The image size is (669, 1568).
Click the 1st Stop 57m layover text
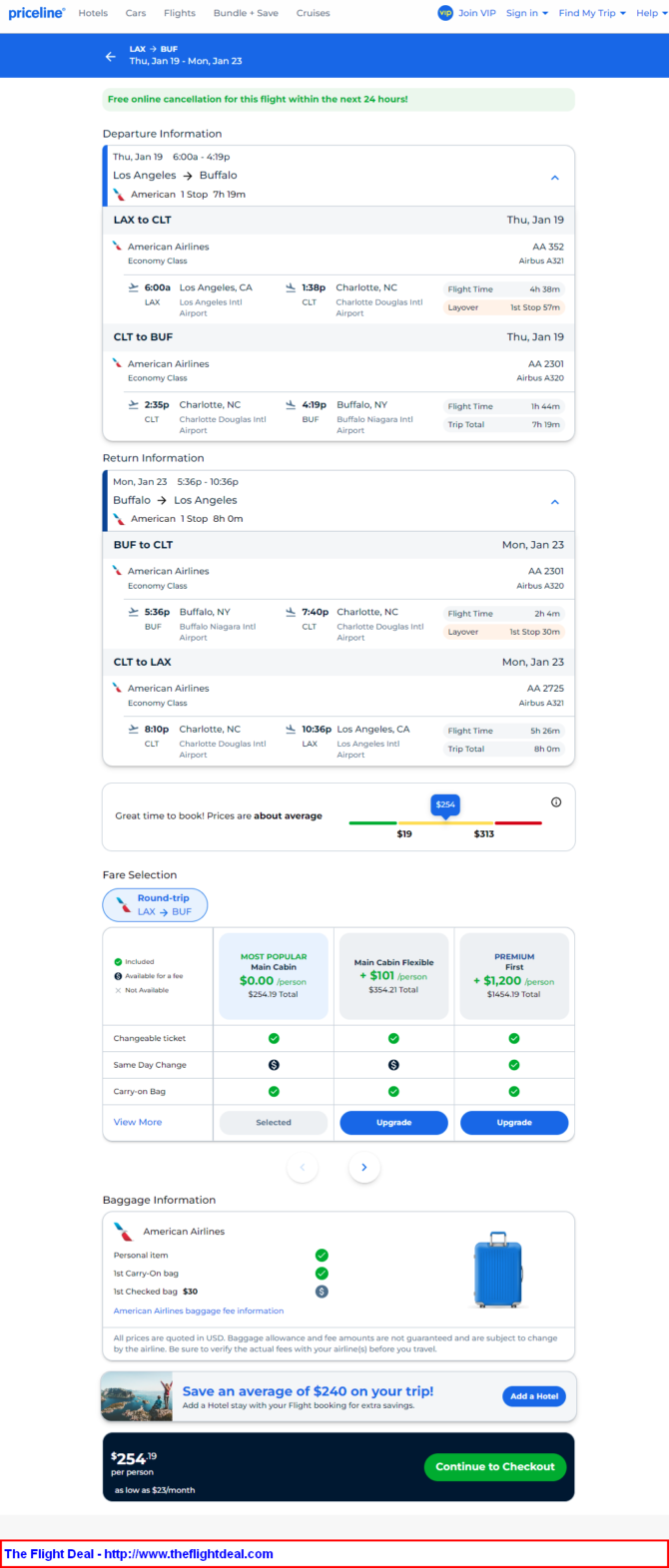pyautogui.click(x=535, y=307)
